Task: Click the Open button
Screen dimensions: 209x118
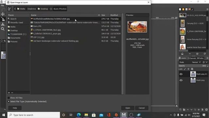Action: [128, 108]
